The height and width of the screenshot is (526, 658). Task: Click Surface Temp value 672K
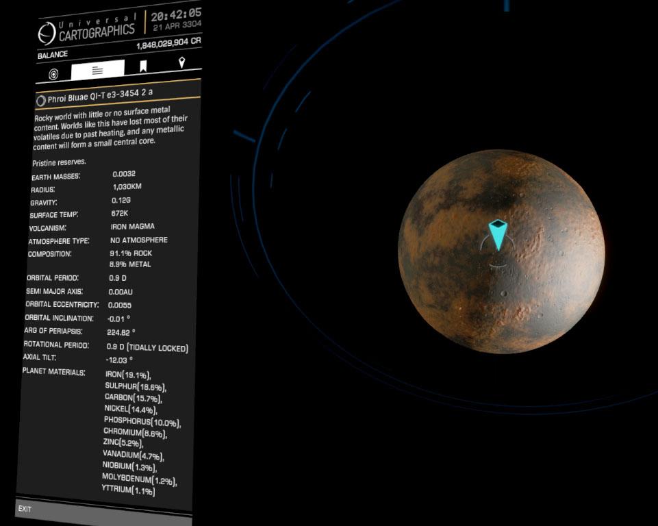[x=120, y=213]
